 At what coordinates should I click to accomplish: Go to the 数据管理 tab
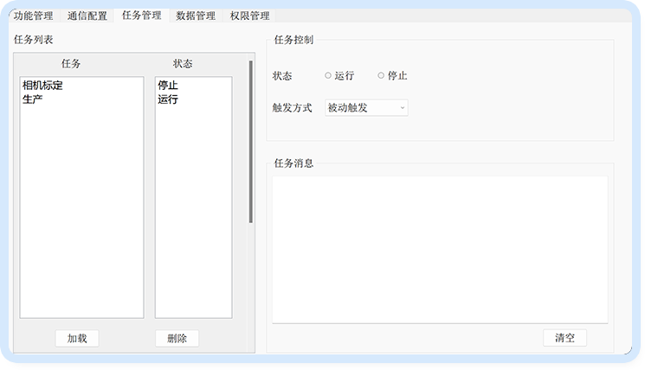pos(195,16)
